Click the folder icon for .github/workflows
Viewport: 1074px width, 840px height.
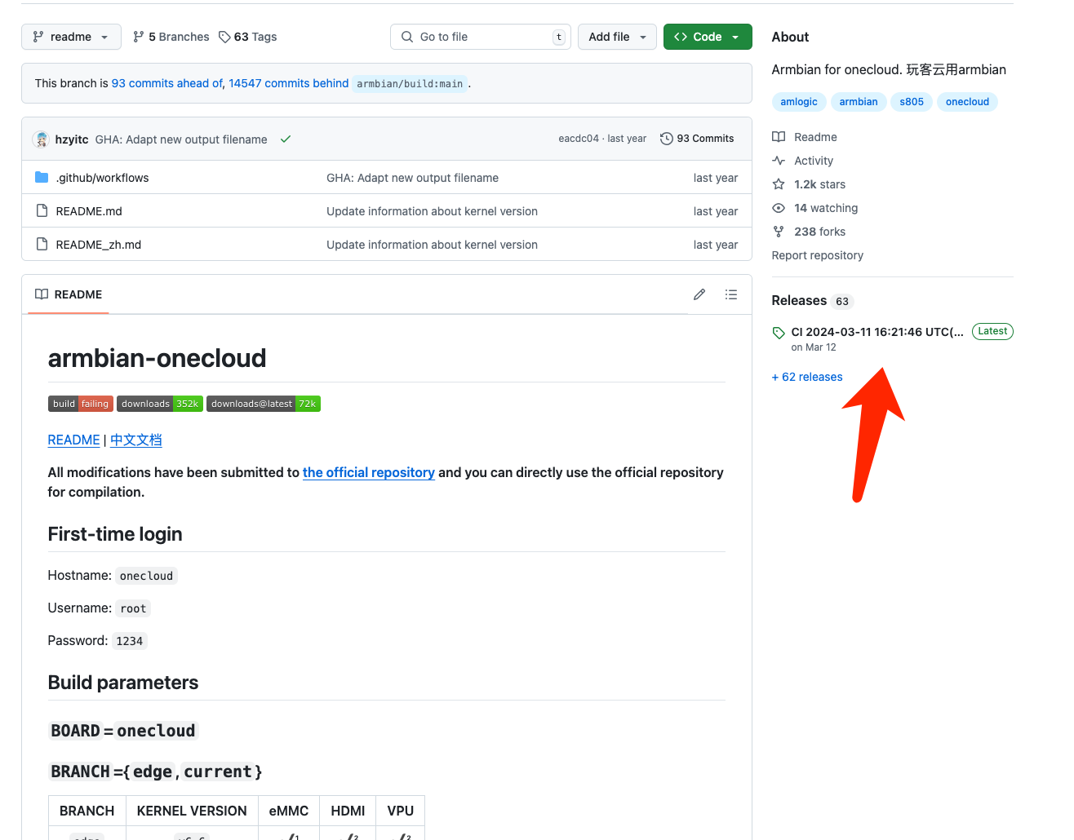pyautogui.click(x=42, y=178)
